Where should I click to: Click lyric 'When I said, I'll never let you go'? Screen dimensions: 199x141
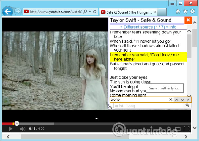(x=140, y=41)
